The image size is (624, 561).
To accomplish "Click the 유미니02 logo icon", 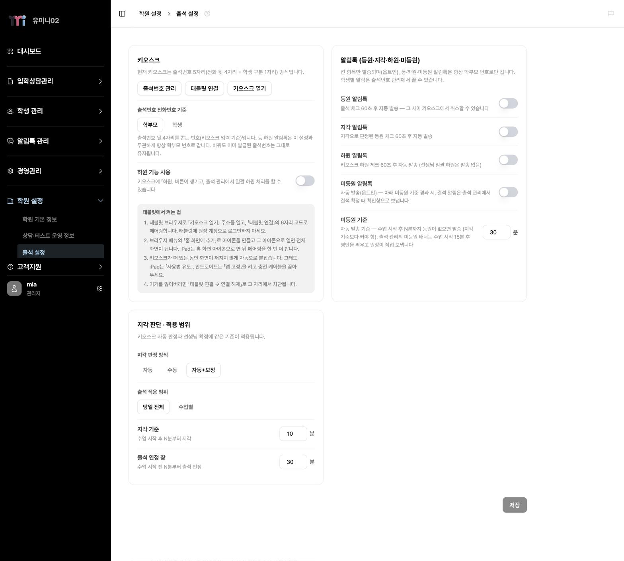I will point(17,20).
